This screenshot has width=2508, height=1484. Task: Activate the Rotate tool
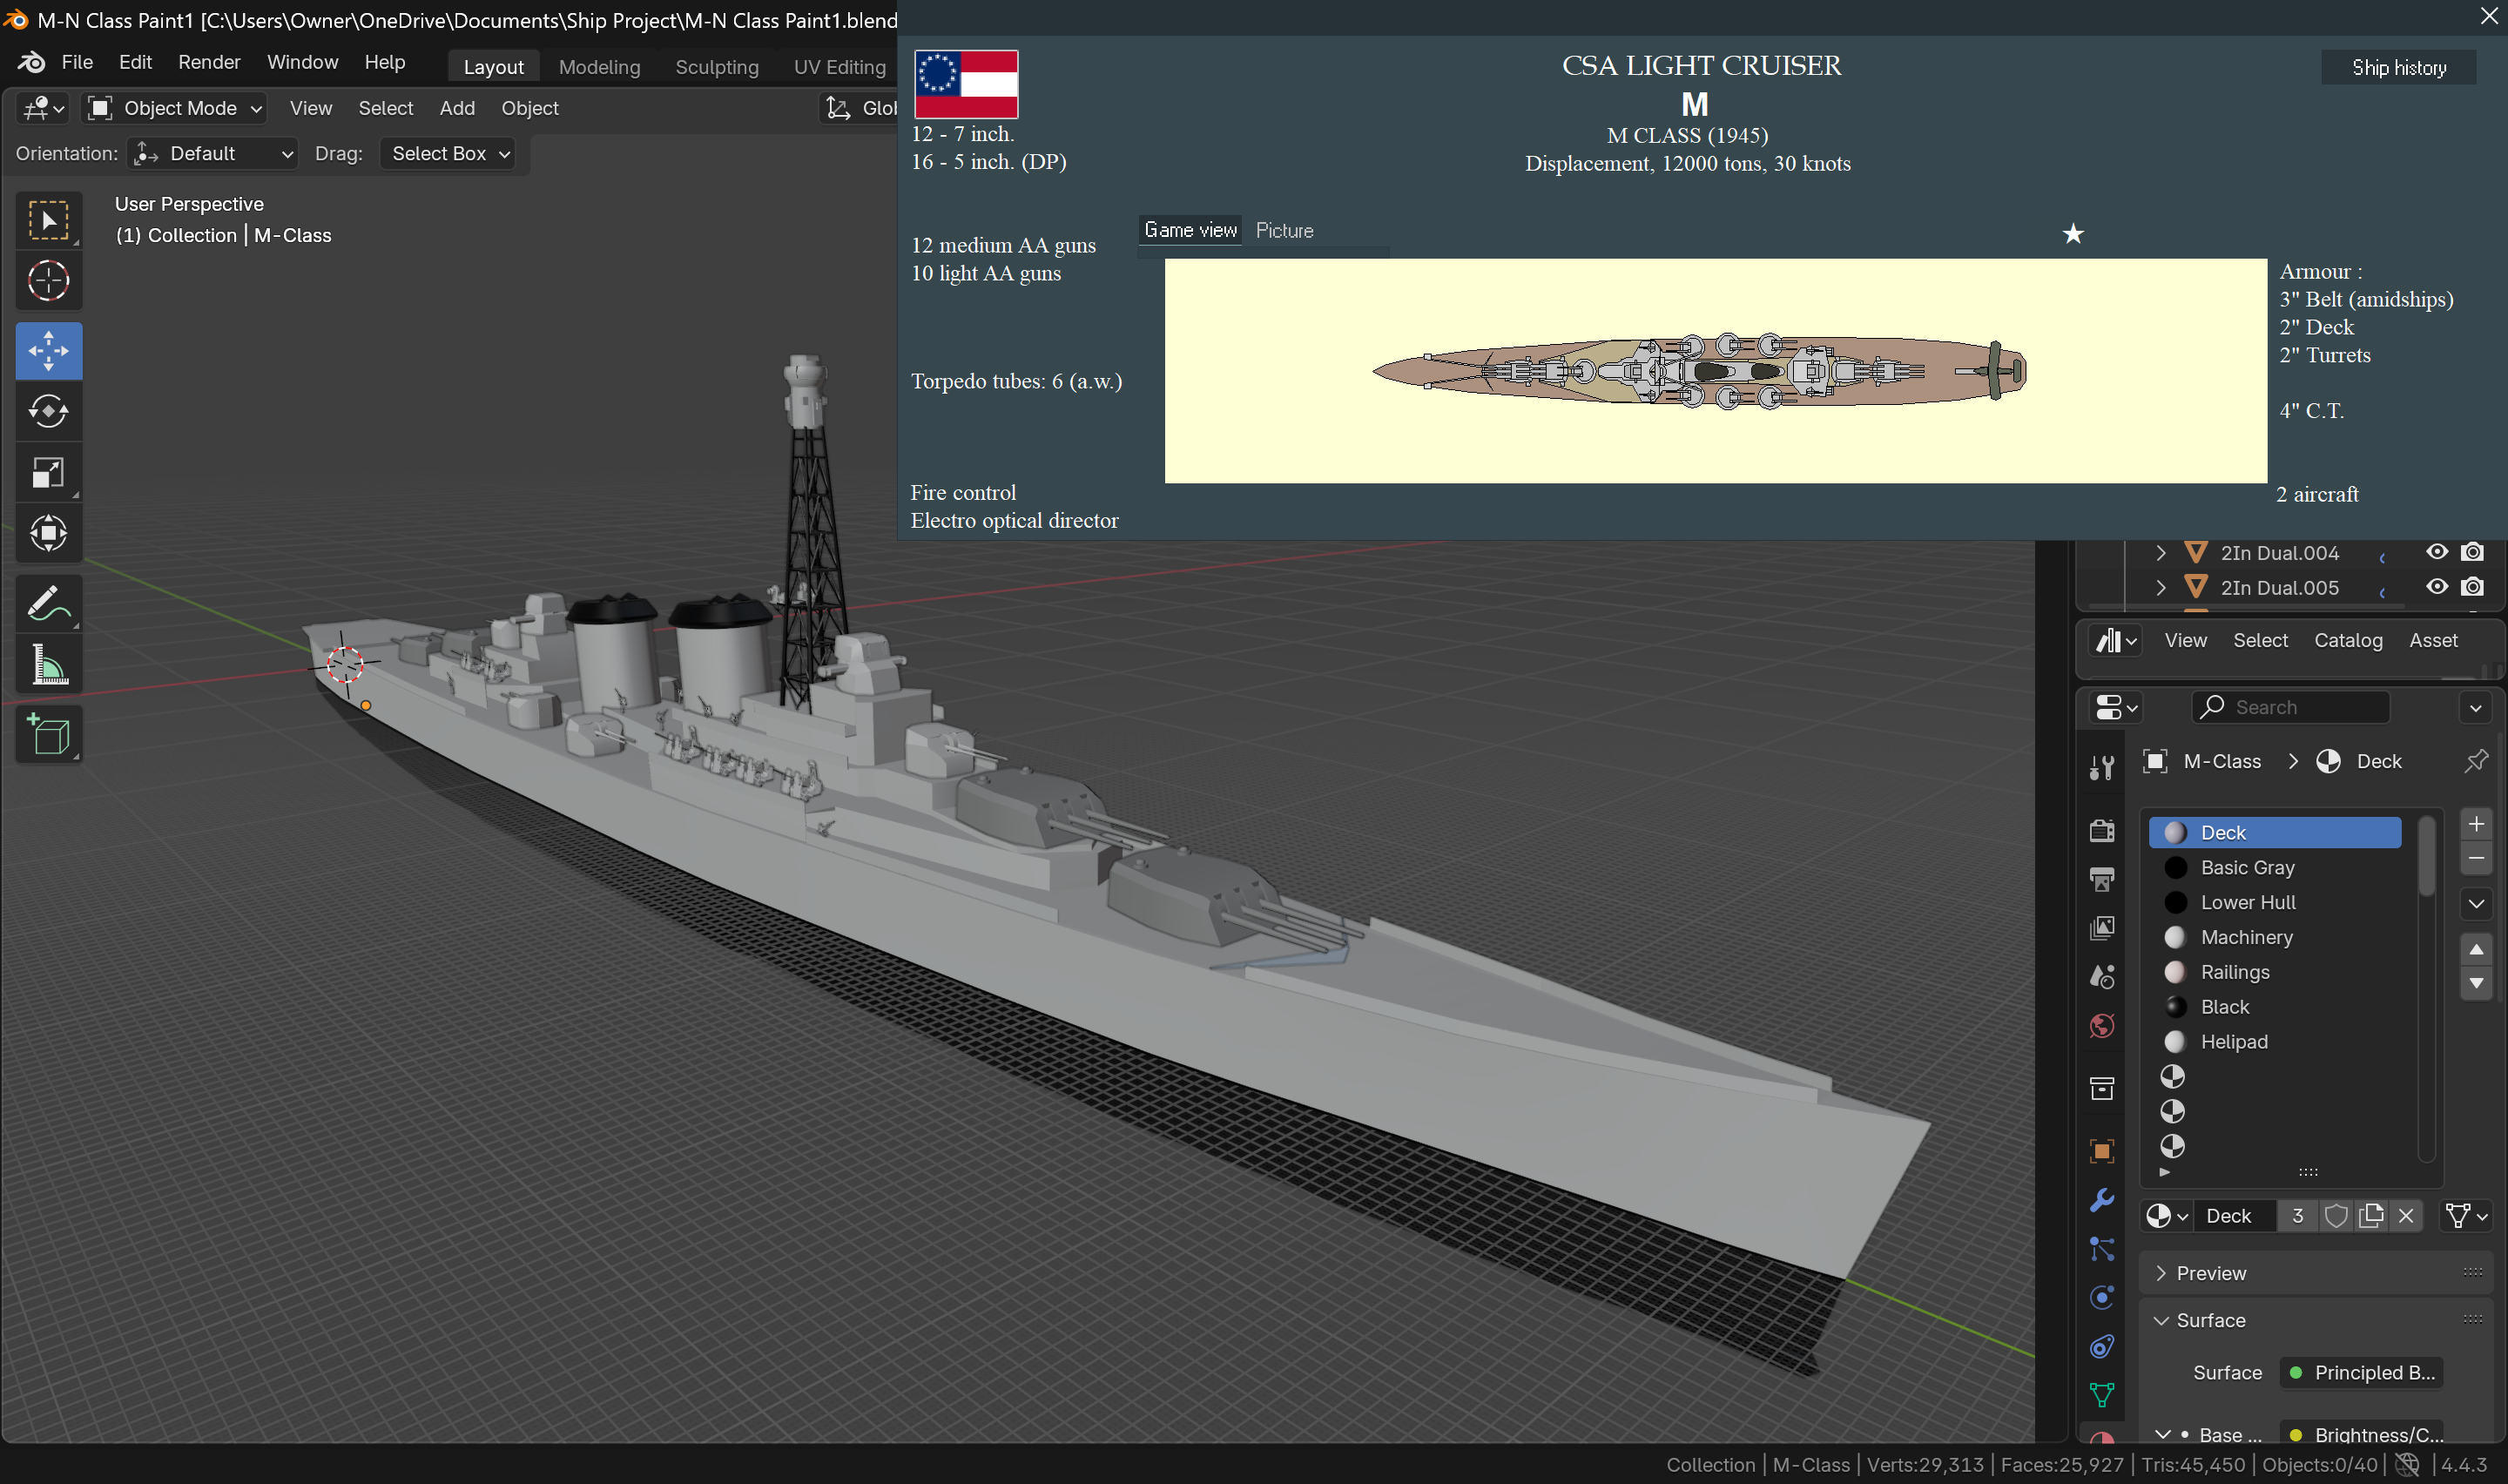tap(48, 411)
